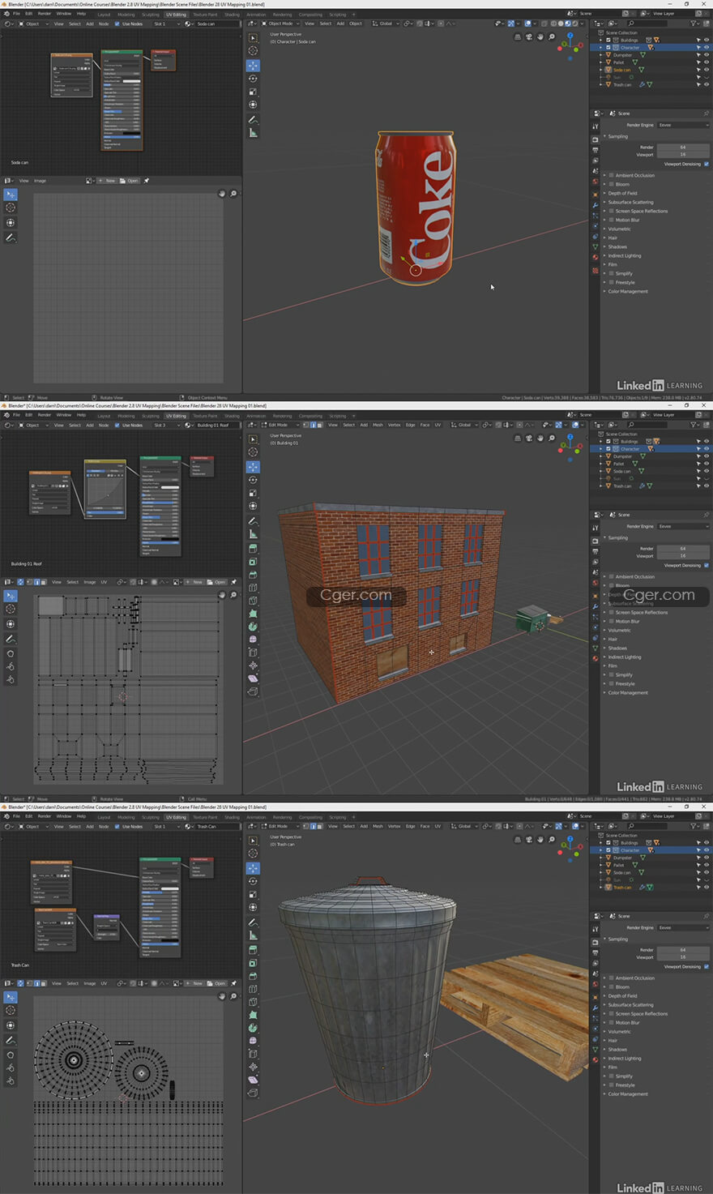Switch to Shading workspace tab in Coke can screenshot
Image resolution: width=713 pixels, height=1194 pixels.
[x=232, y=15]
